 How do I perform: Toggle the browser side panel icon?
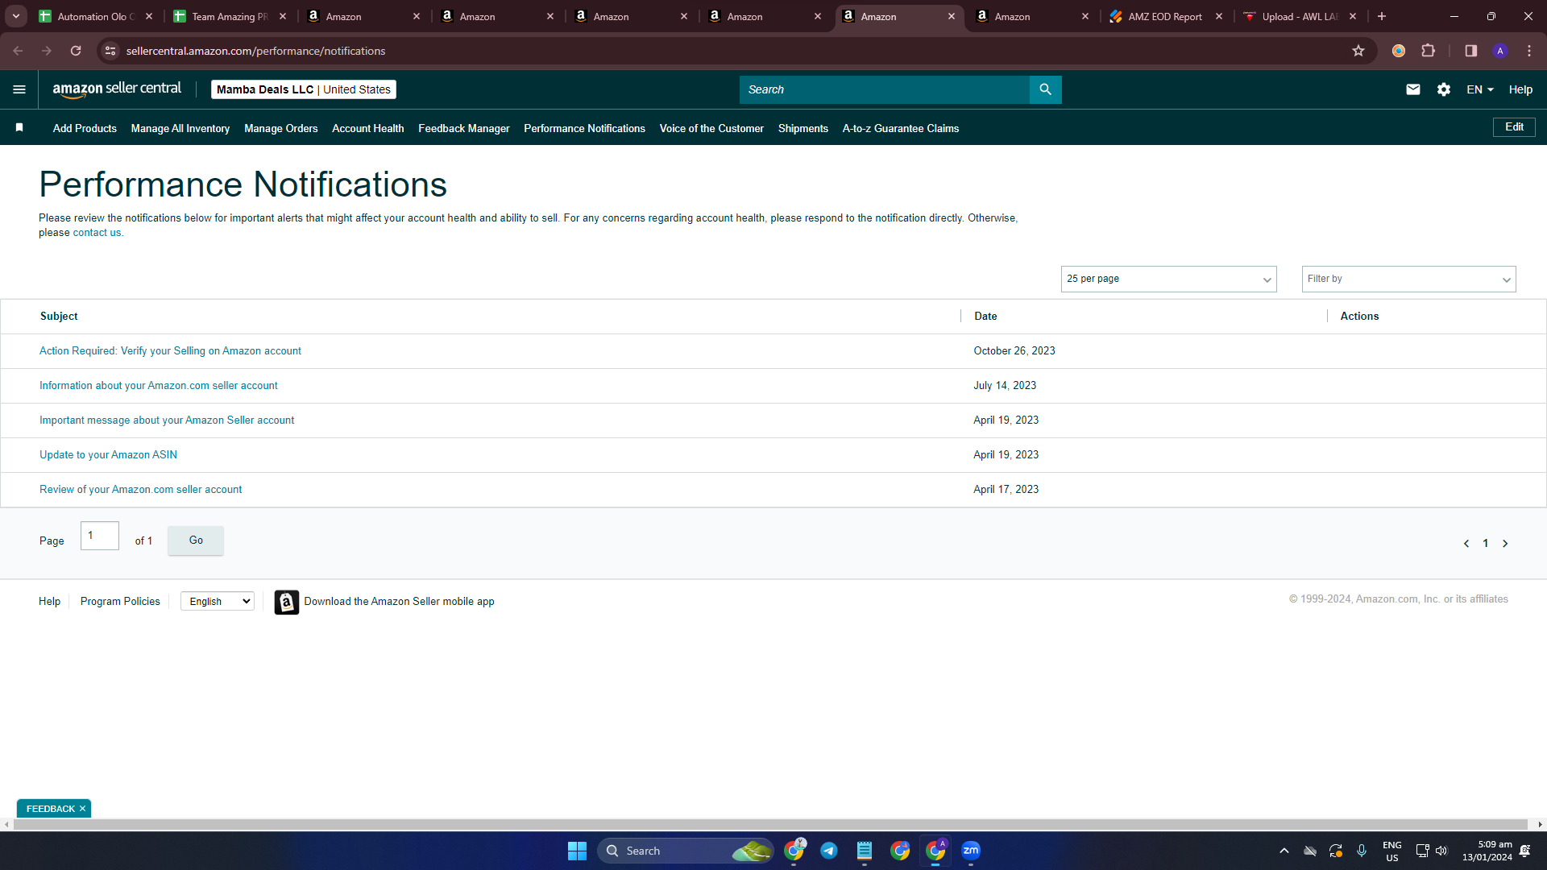pos(1470,51)
